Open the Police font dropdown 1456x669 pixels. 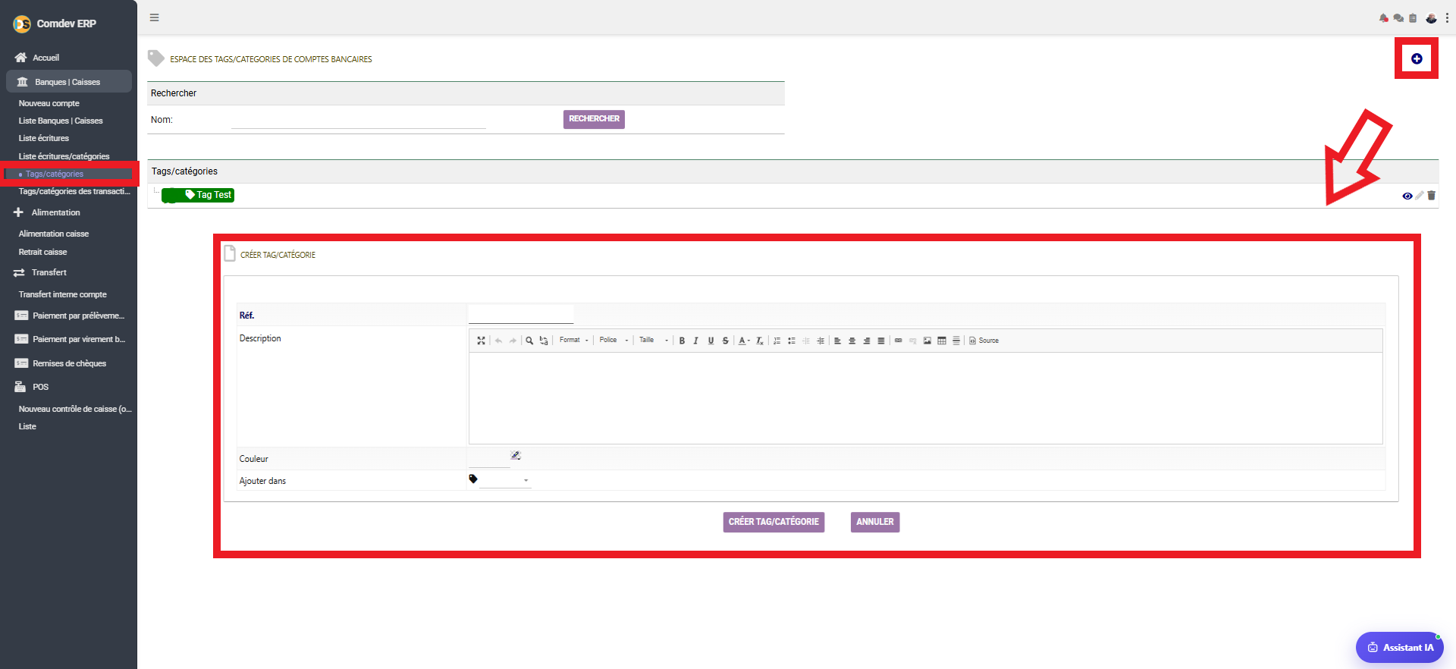tap(613, 340)
